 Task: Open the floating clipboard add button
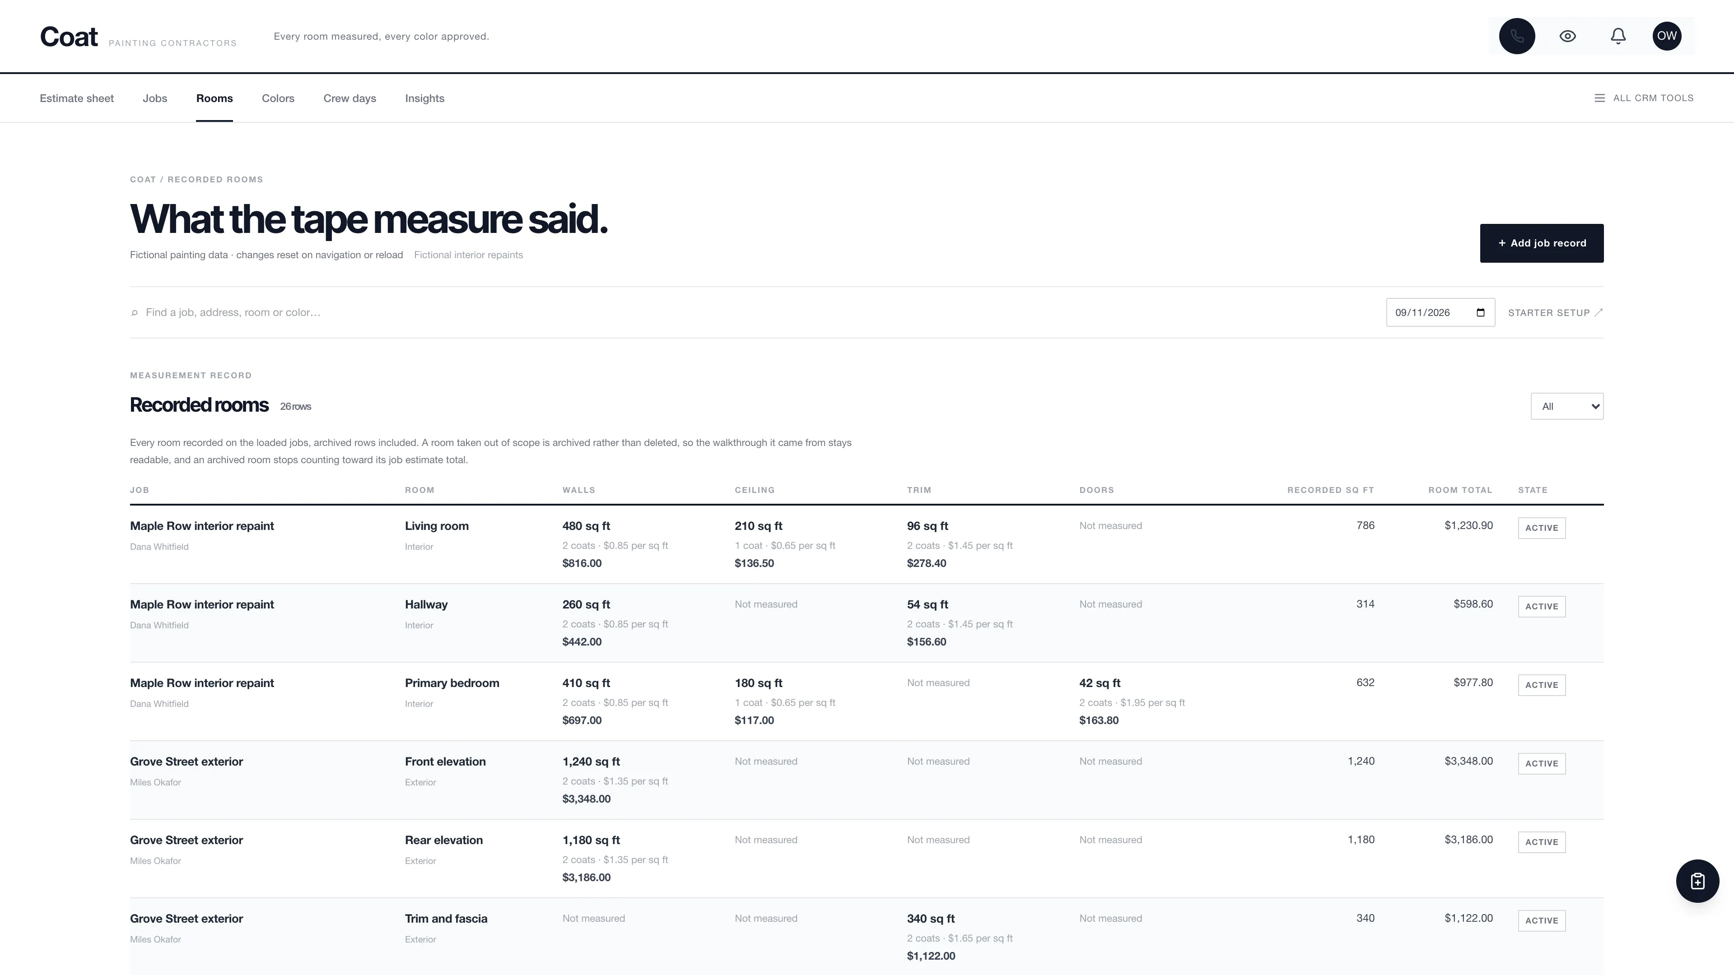click(1697, 881)
